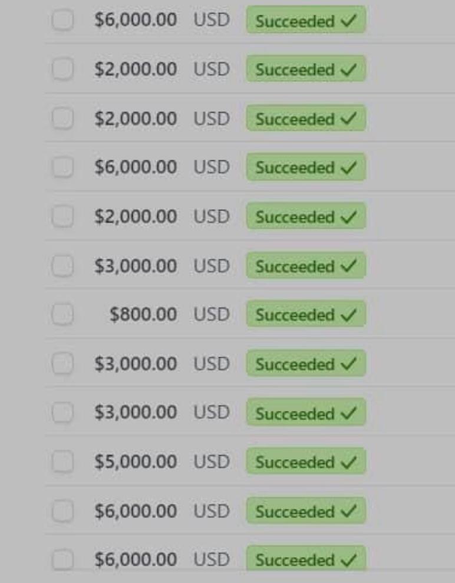Click the checkmark icon in the top row's badge
Viewport: 455px width, 583px height.
click(x=348, y=21)
